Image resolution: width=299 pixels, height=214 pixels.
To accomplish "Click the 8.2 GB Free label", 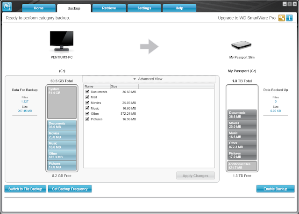I will point(62,176).
